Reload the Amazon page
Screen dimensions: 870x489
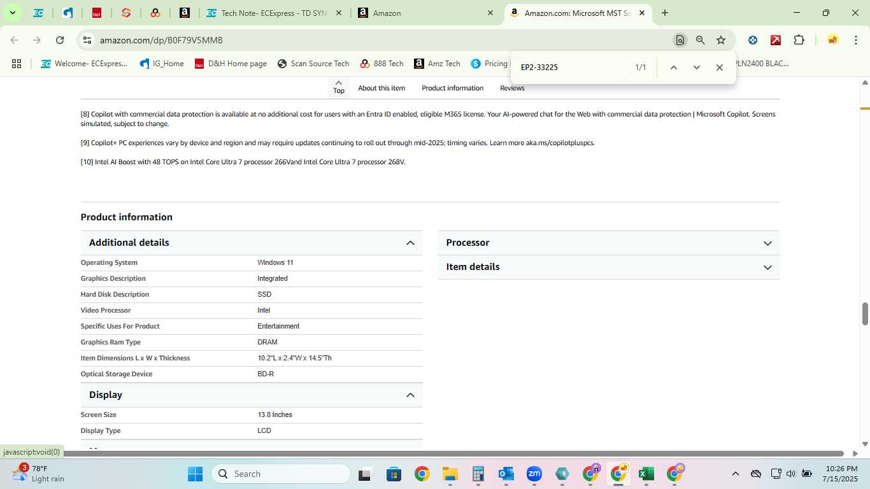[x=60, y=40]
